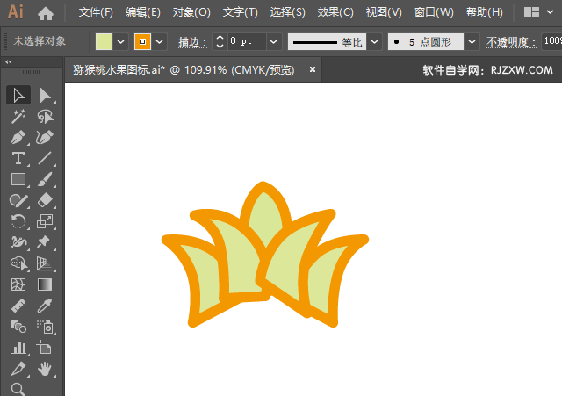The image size is (562, 396).
Task: Select the Curvature tool
Action: pos(45,137)
